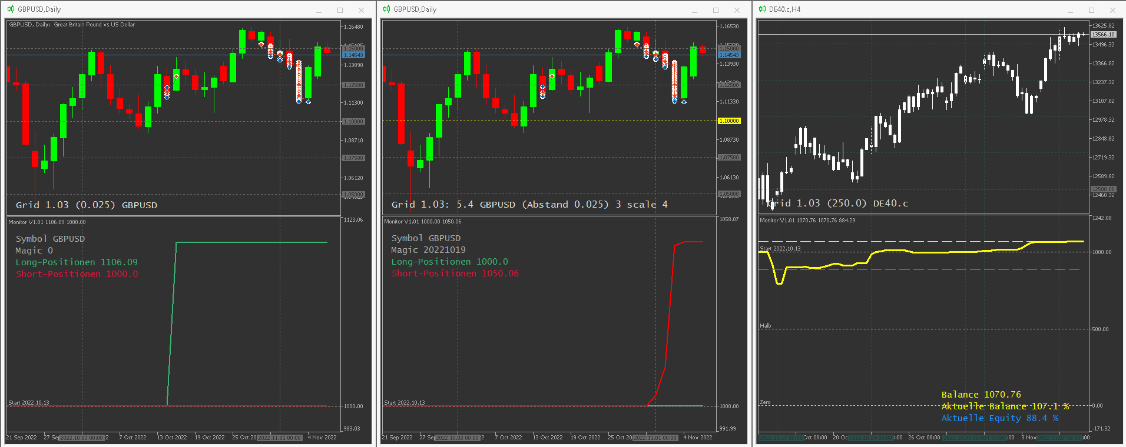Click the 'GBPUSD, Daily: Great Britain Pound vs US Dollar' header
1126x447 pixels.
(x=72, y=25)
